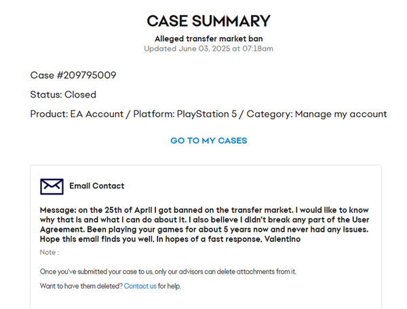Click the Message: label in the email
407x309 pixels.
coord(58,210)
